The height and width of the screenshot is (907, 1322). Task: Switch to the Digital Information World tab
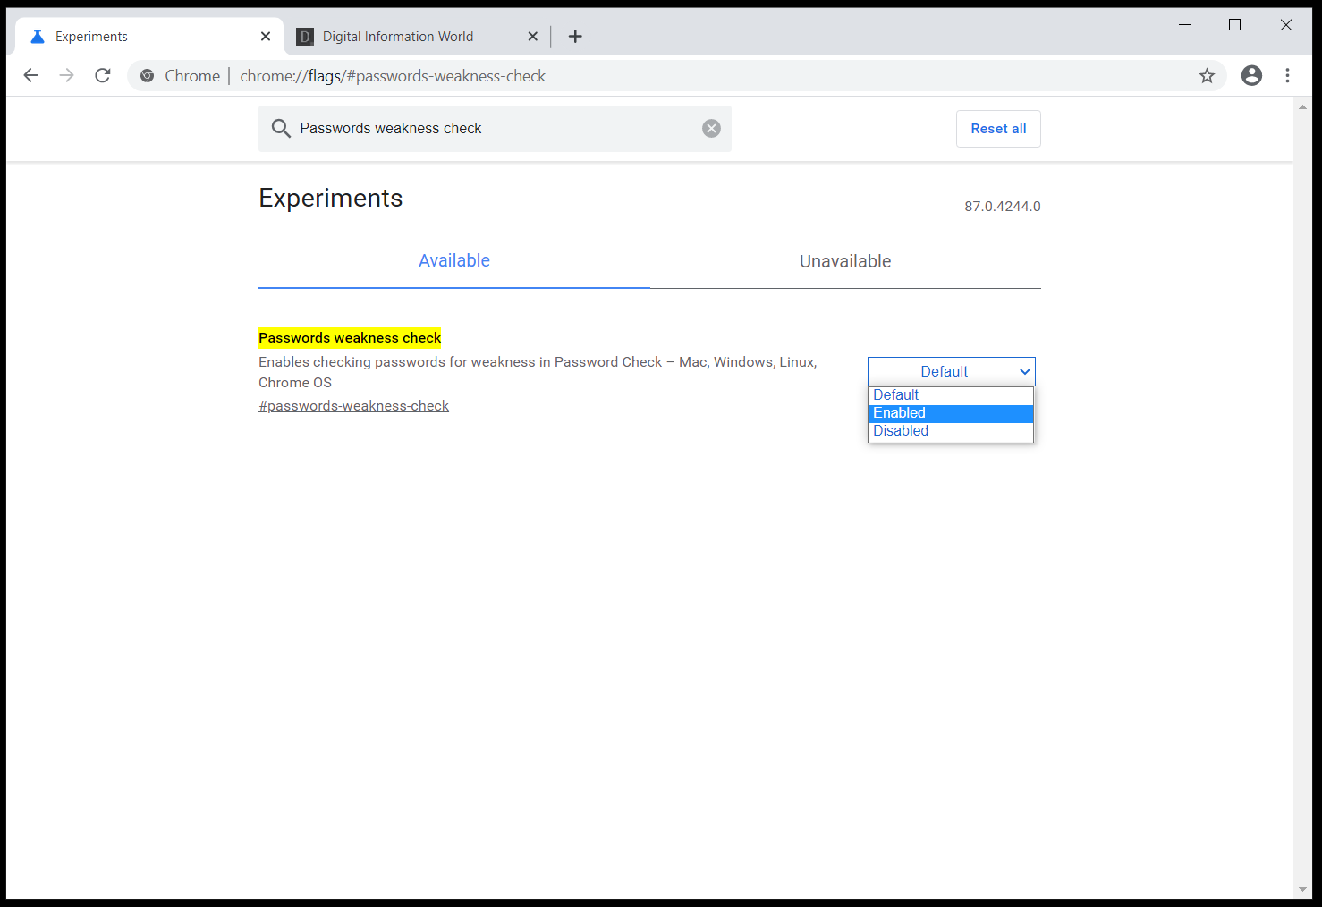pyautogui.click(x=398, y=36)
